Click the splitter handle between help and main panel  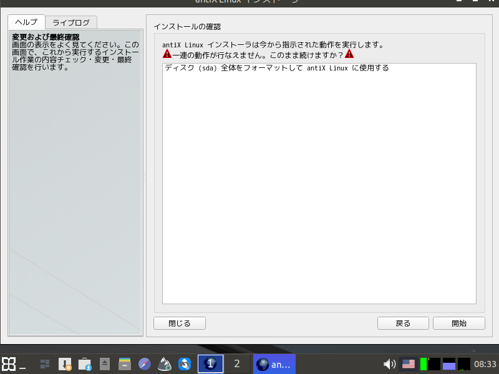(145, 176)
